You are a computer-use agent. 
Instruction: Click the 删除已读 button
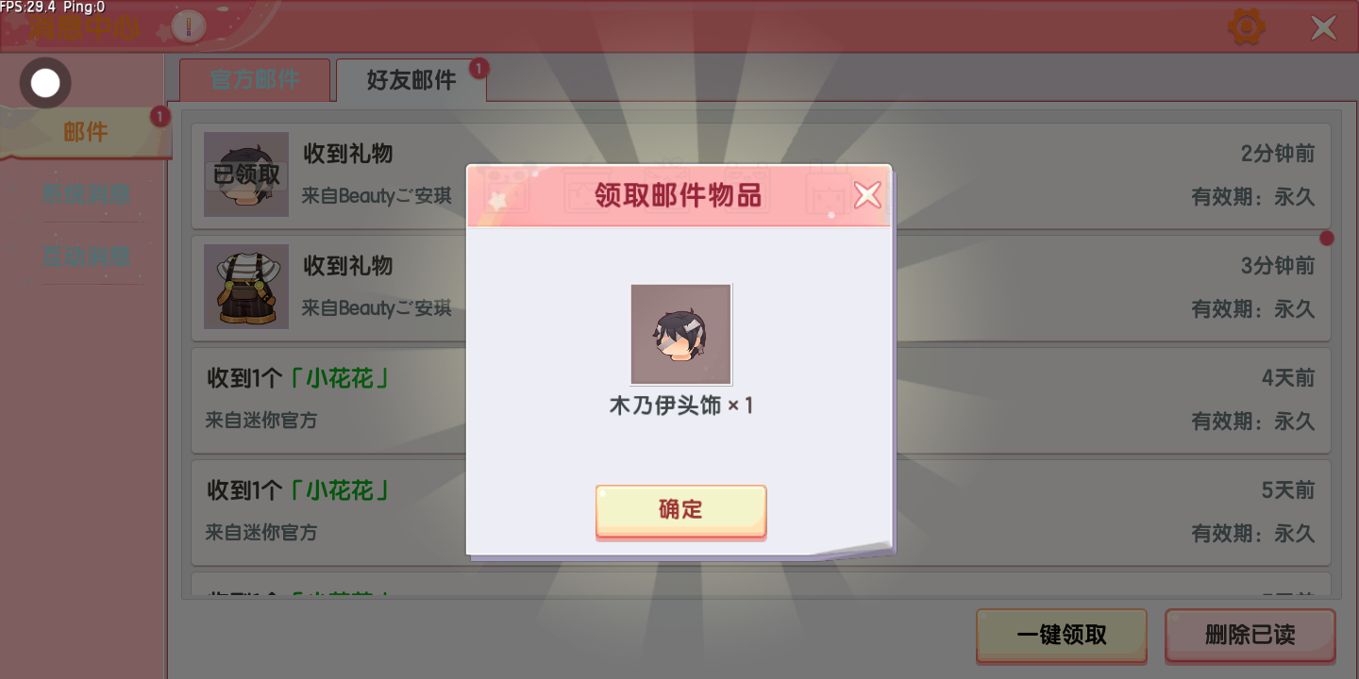1250,636
